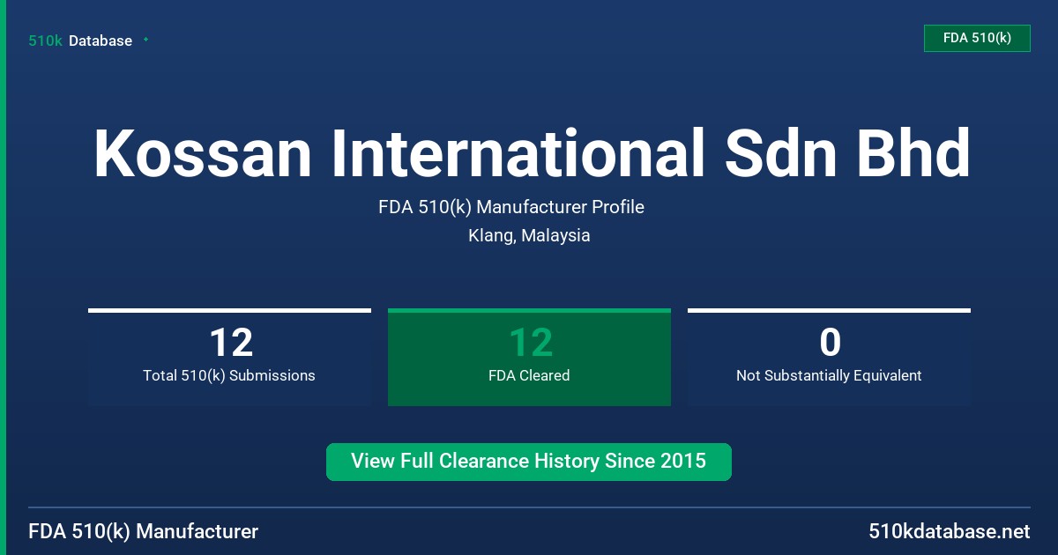Viewport: 1058px width, 555px height.
Task: Open the FDA Cleared stat card
Action: pos(529,357)
